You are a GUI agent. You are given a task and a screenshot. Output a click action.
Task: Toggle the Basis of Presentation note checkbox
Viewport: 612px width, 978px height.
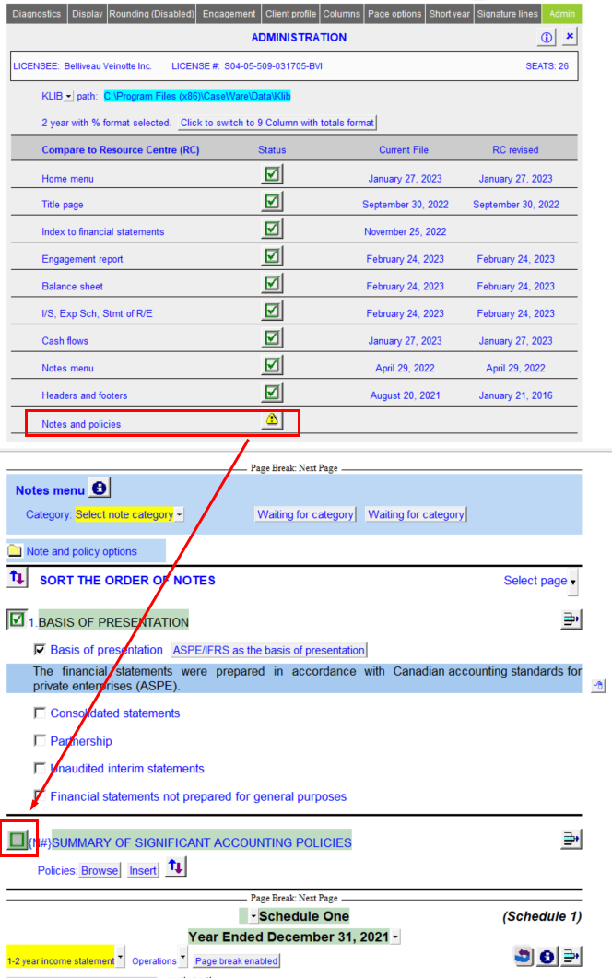(x=18, y=620)
